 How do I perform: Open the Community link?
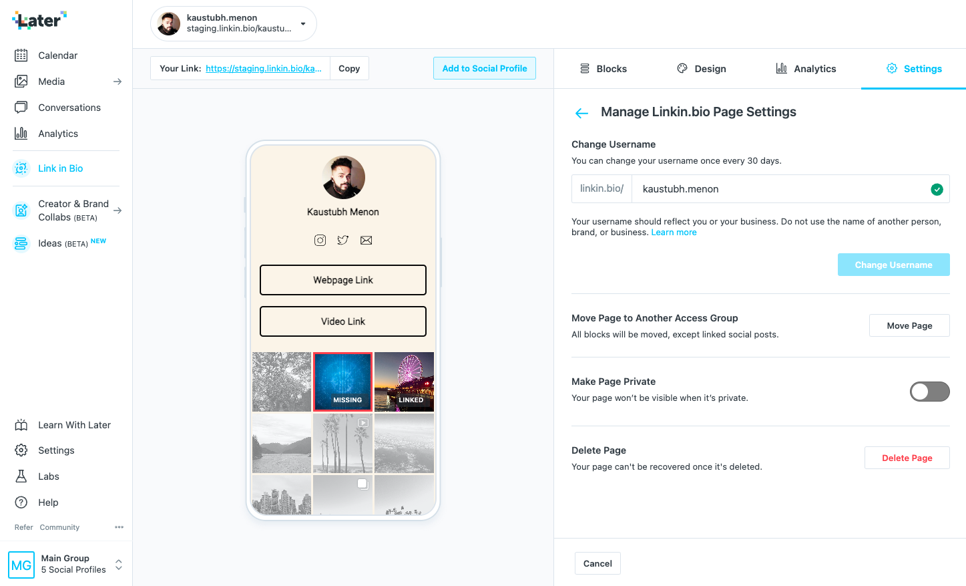pos(59,527)
